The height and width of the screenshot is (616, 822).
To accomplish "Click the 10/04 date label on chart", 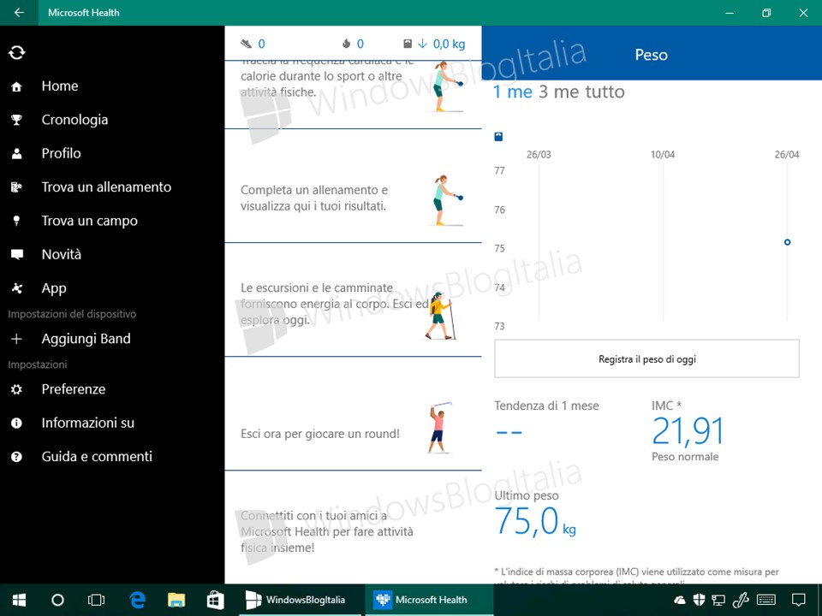I will click(x=663, y=155).
